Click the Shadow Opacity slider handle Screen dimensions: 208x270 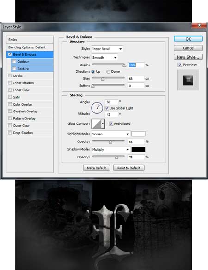[x=116, y=158]
